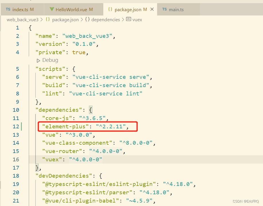Click line number 10 in the gutter
The height and width of the screenshot is (206, 263).
coord(16,110)
